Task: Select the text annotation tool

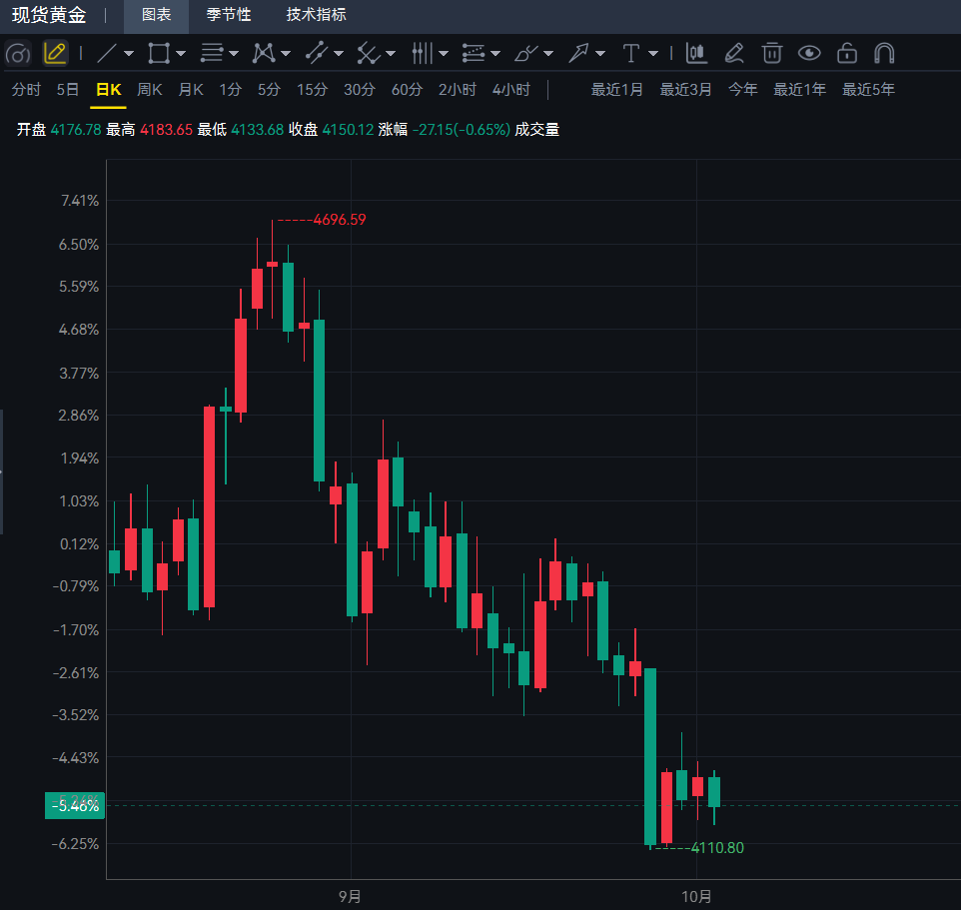Action: (630, 53)
